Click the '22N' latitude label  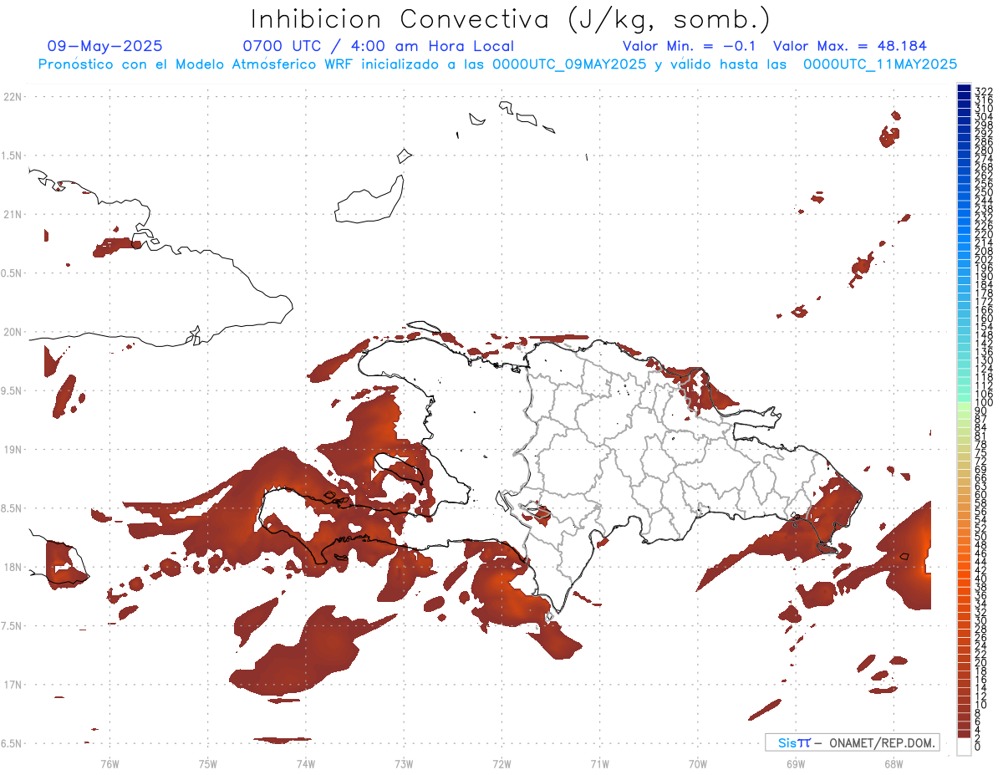[x=13, y=97]
